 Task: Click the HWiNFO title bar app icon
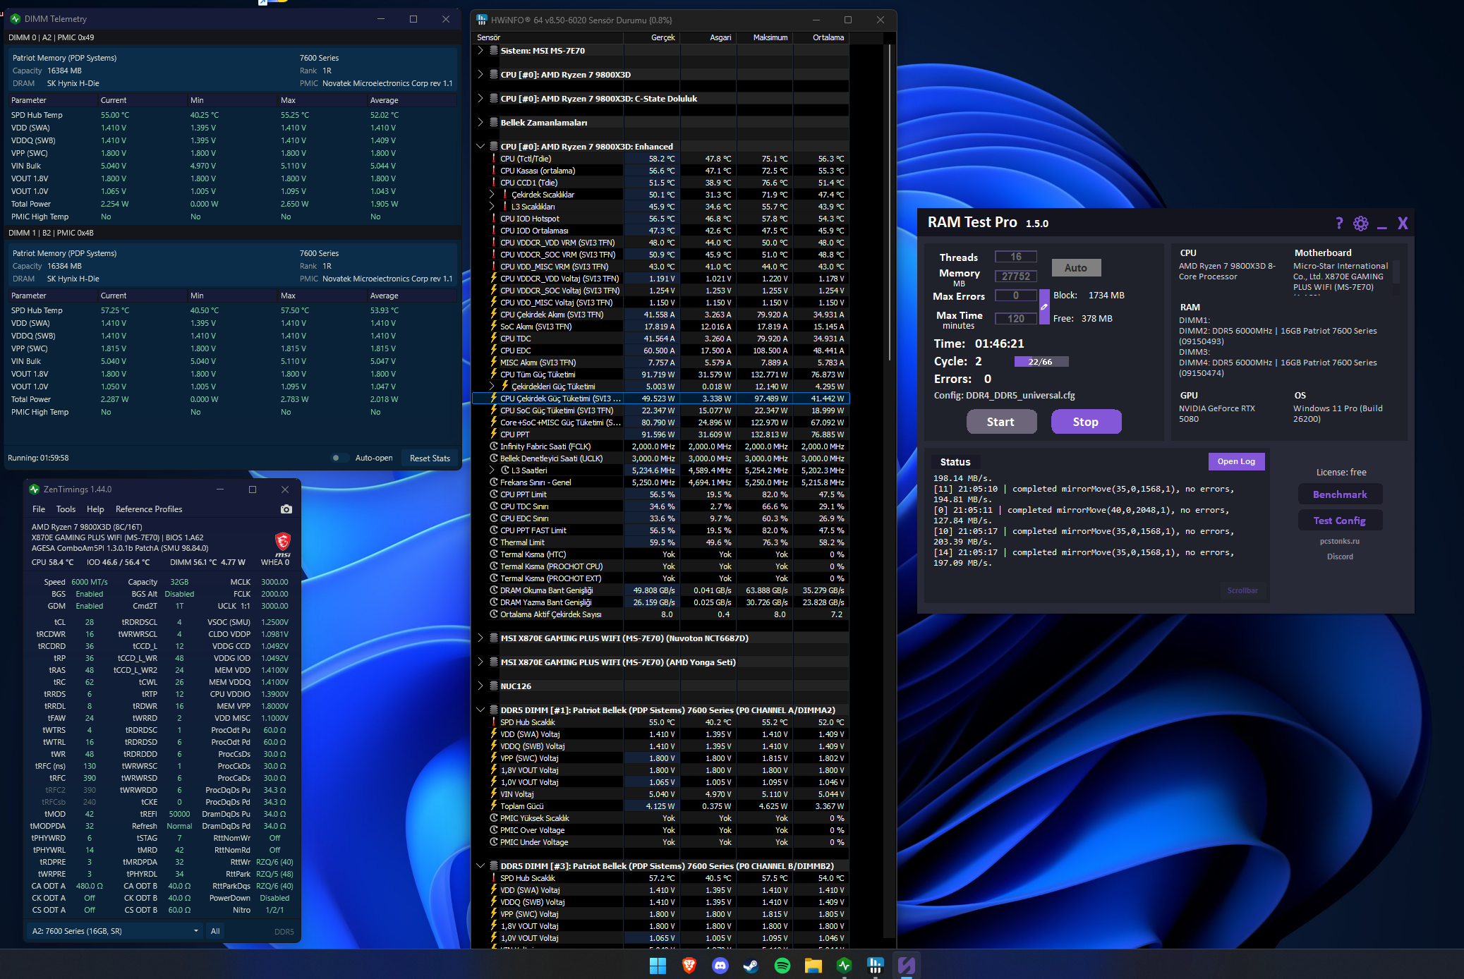pos(482,20)
